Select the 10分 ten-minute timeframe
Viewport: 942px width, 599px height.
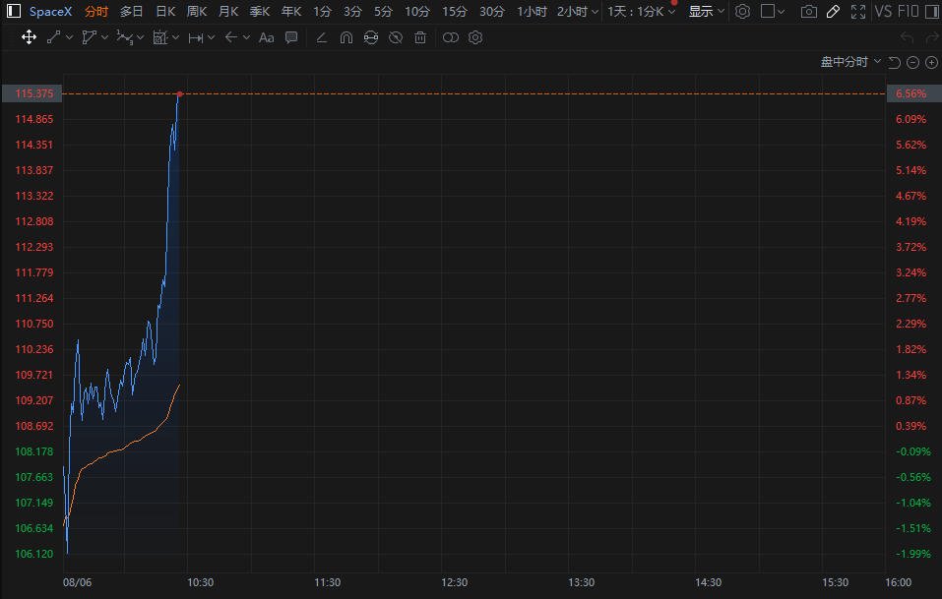coord(417,12)
